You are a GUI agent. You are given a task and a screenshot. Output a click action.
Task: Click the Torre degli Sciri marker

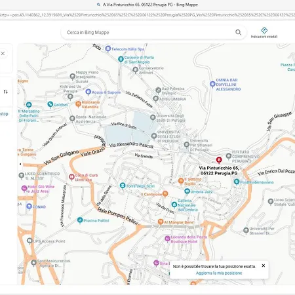(x=123, y=186)
